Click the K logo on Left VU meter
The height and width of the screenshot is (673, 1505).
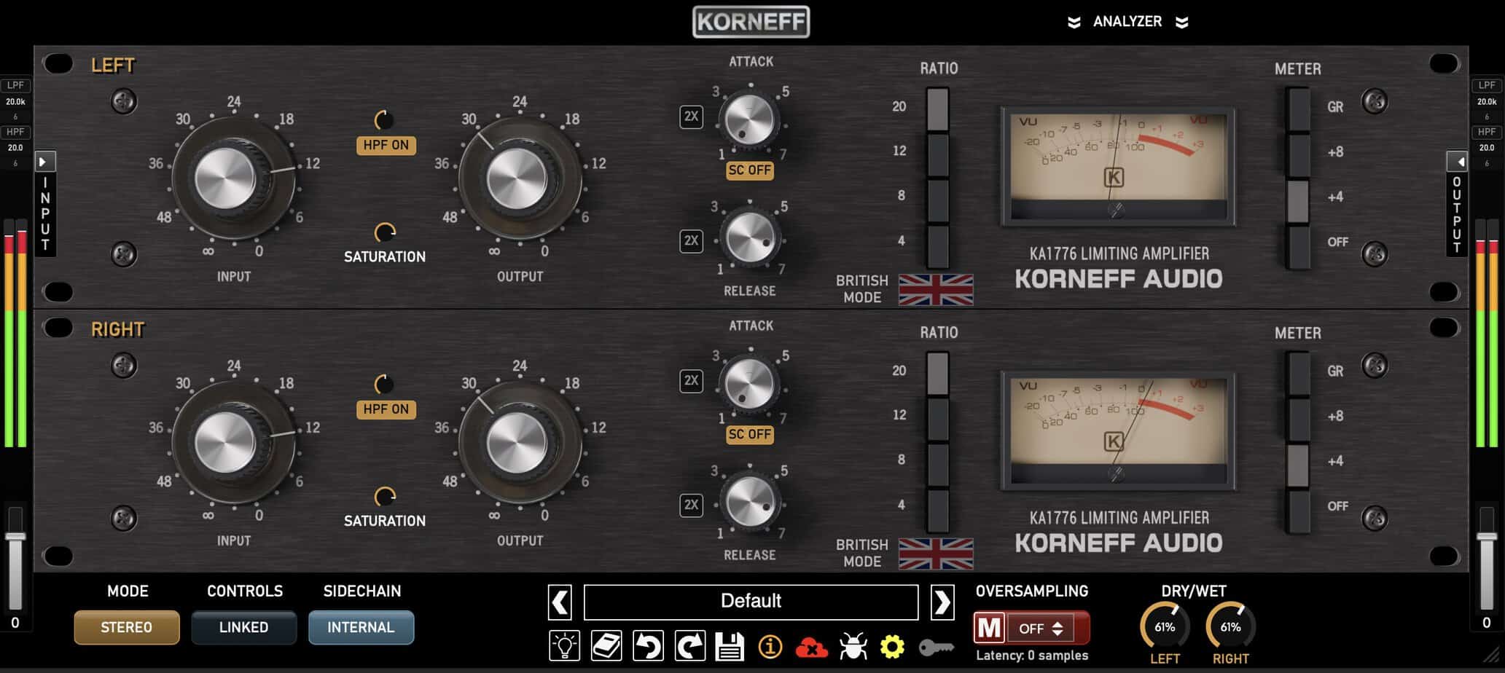pyautogui.click(x=1114, y=177)
